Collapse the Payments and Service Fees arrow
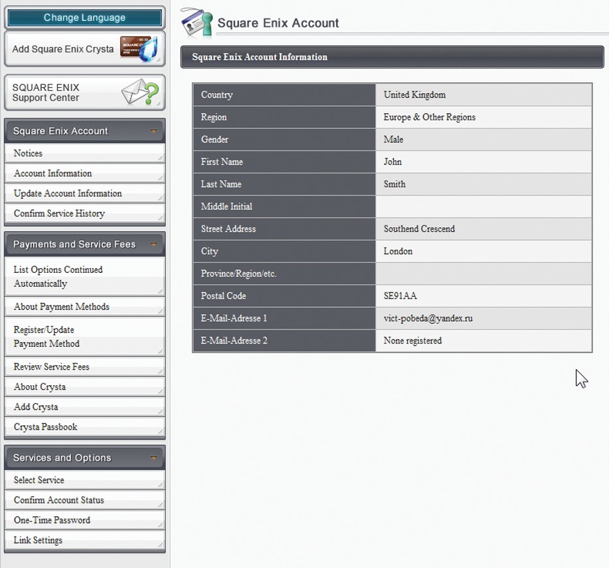The height and width of the screenshot is (568, 609). pyautogui.click(x=154, y=244)
